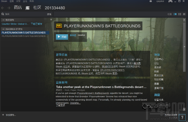
Task: Switch to list view layout icon
Action: coord(180,14)
